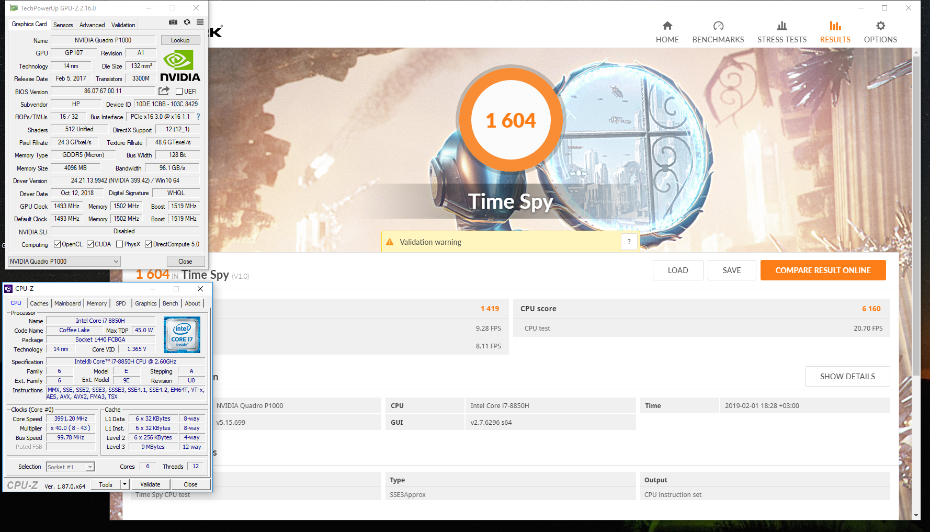
Task: Take a screenshot with GPU-Z camera icon
Action: [173, 22]
